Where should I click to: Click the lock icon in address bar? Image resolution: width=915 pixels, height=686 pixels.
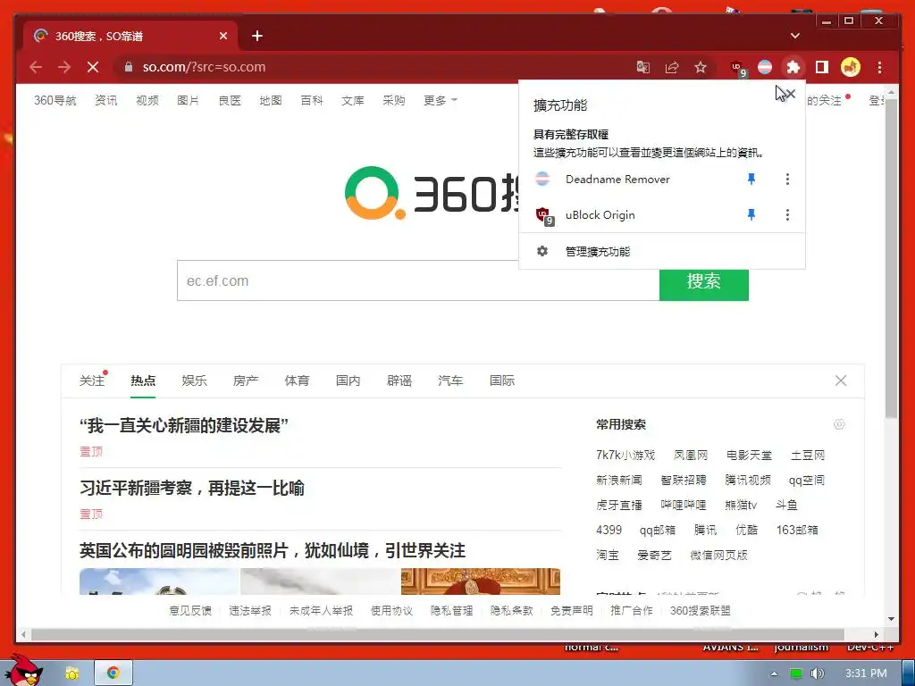click(x=129, y=67)
